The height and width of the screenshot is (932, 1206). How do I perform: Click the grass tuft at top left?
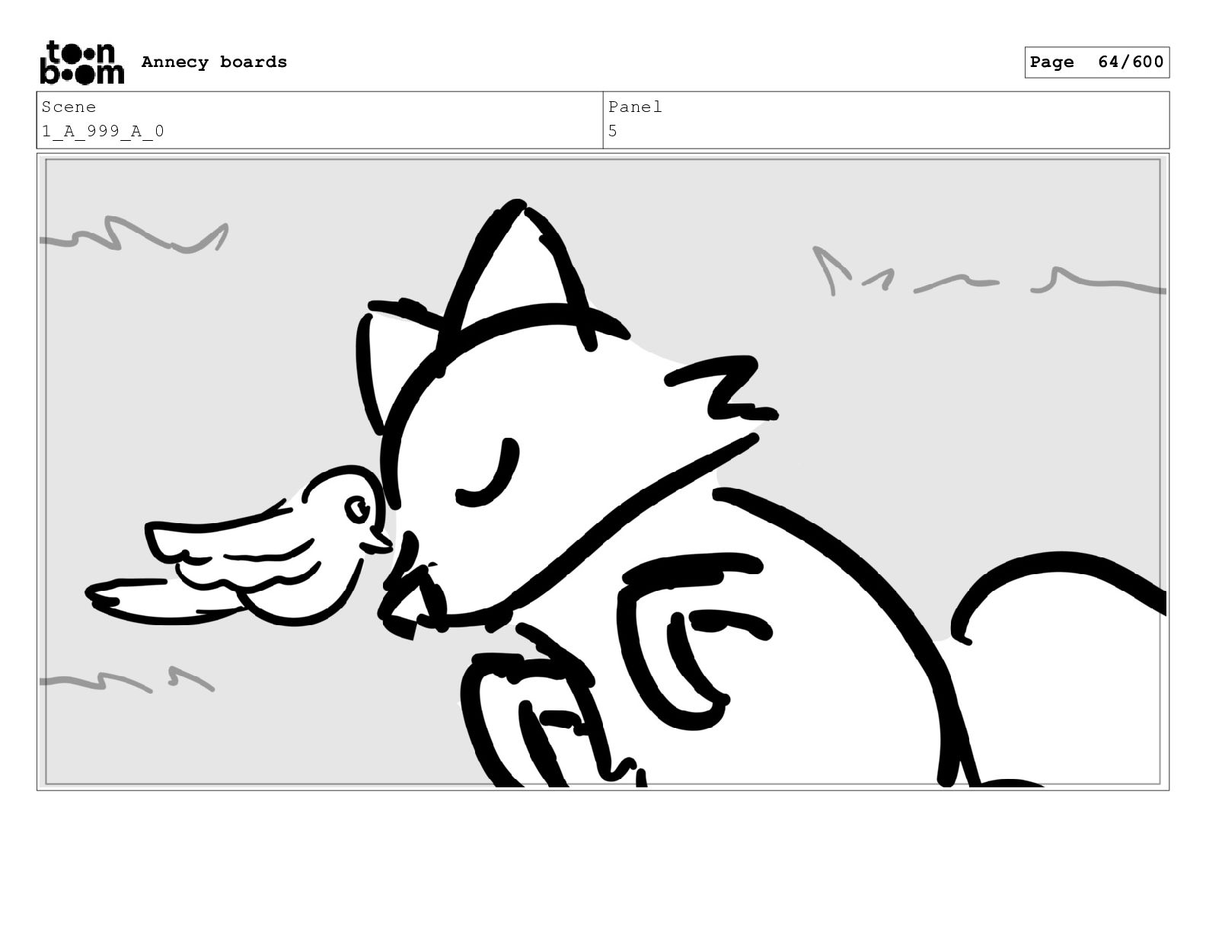(134, 235)
